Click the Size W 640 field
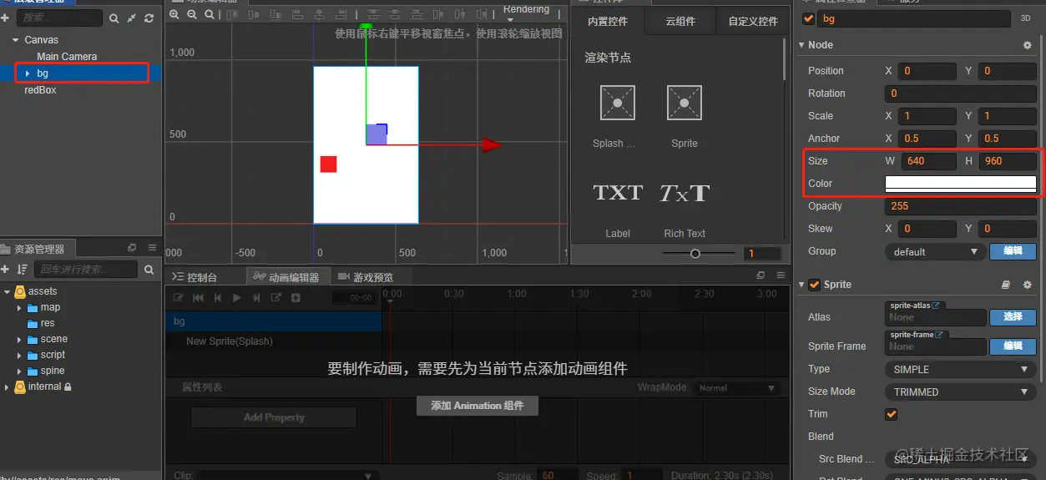The width and height of the screenshot is (1046, 480). tap(928, 161)
